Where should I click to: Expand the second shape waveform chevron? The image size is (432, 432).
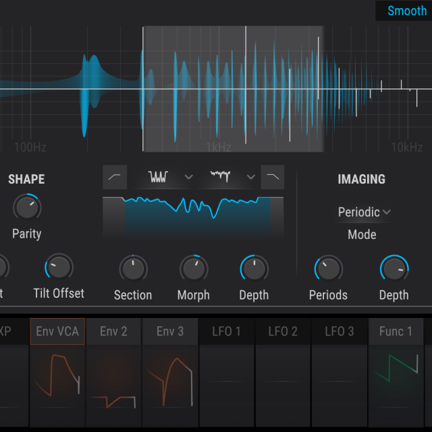coord(251,177)
